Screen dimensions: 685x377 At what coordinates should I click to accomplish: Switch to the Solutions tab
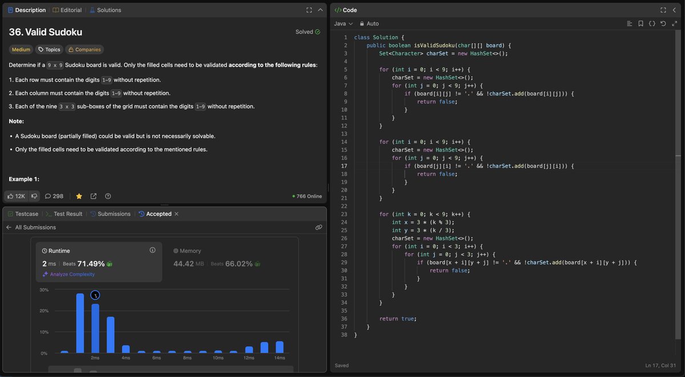[104, 10]
